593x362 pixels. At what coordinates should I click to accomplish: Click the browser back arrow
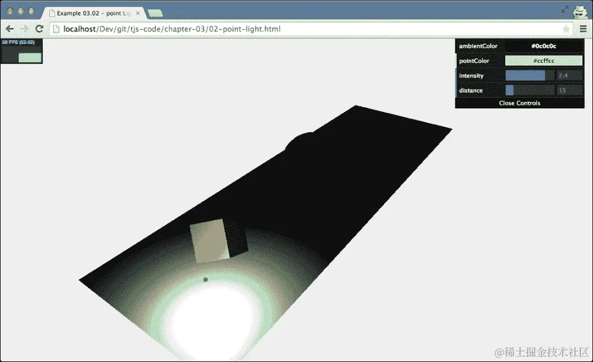[x=9, y=28]
